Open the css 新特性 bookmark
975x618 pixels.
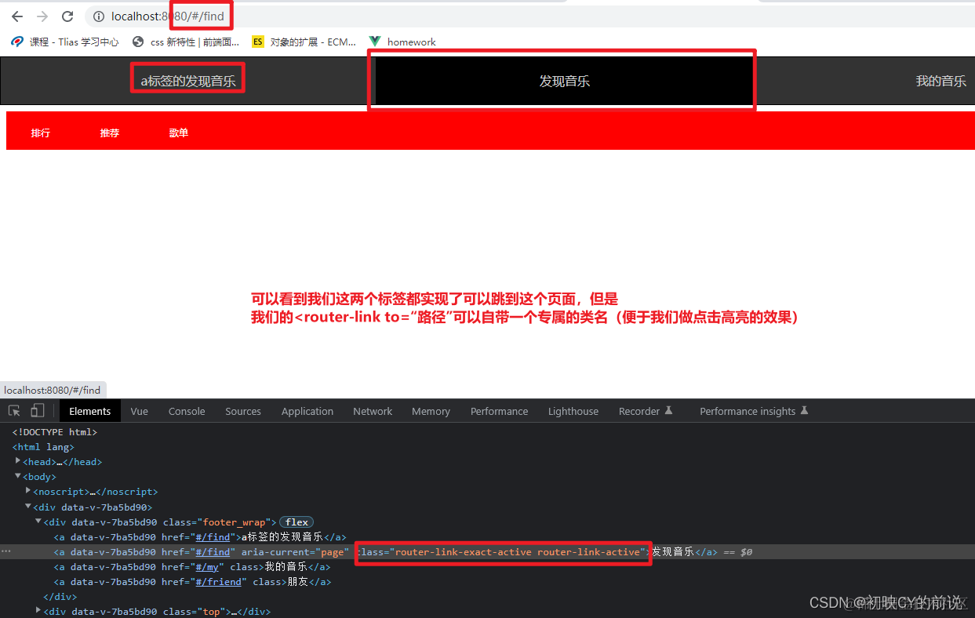click(x=186, y=42)
